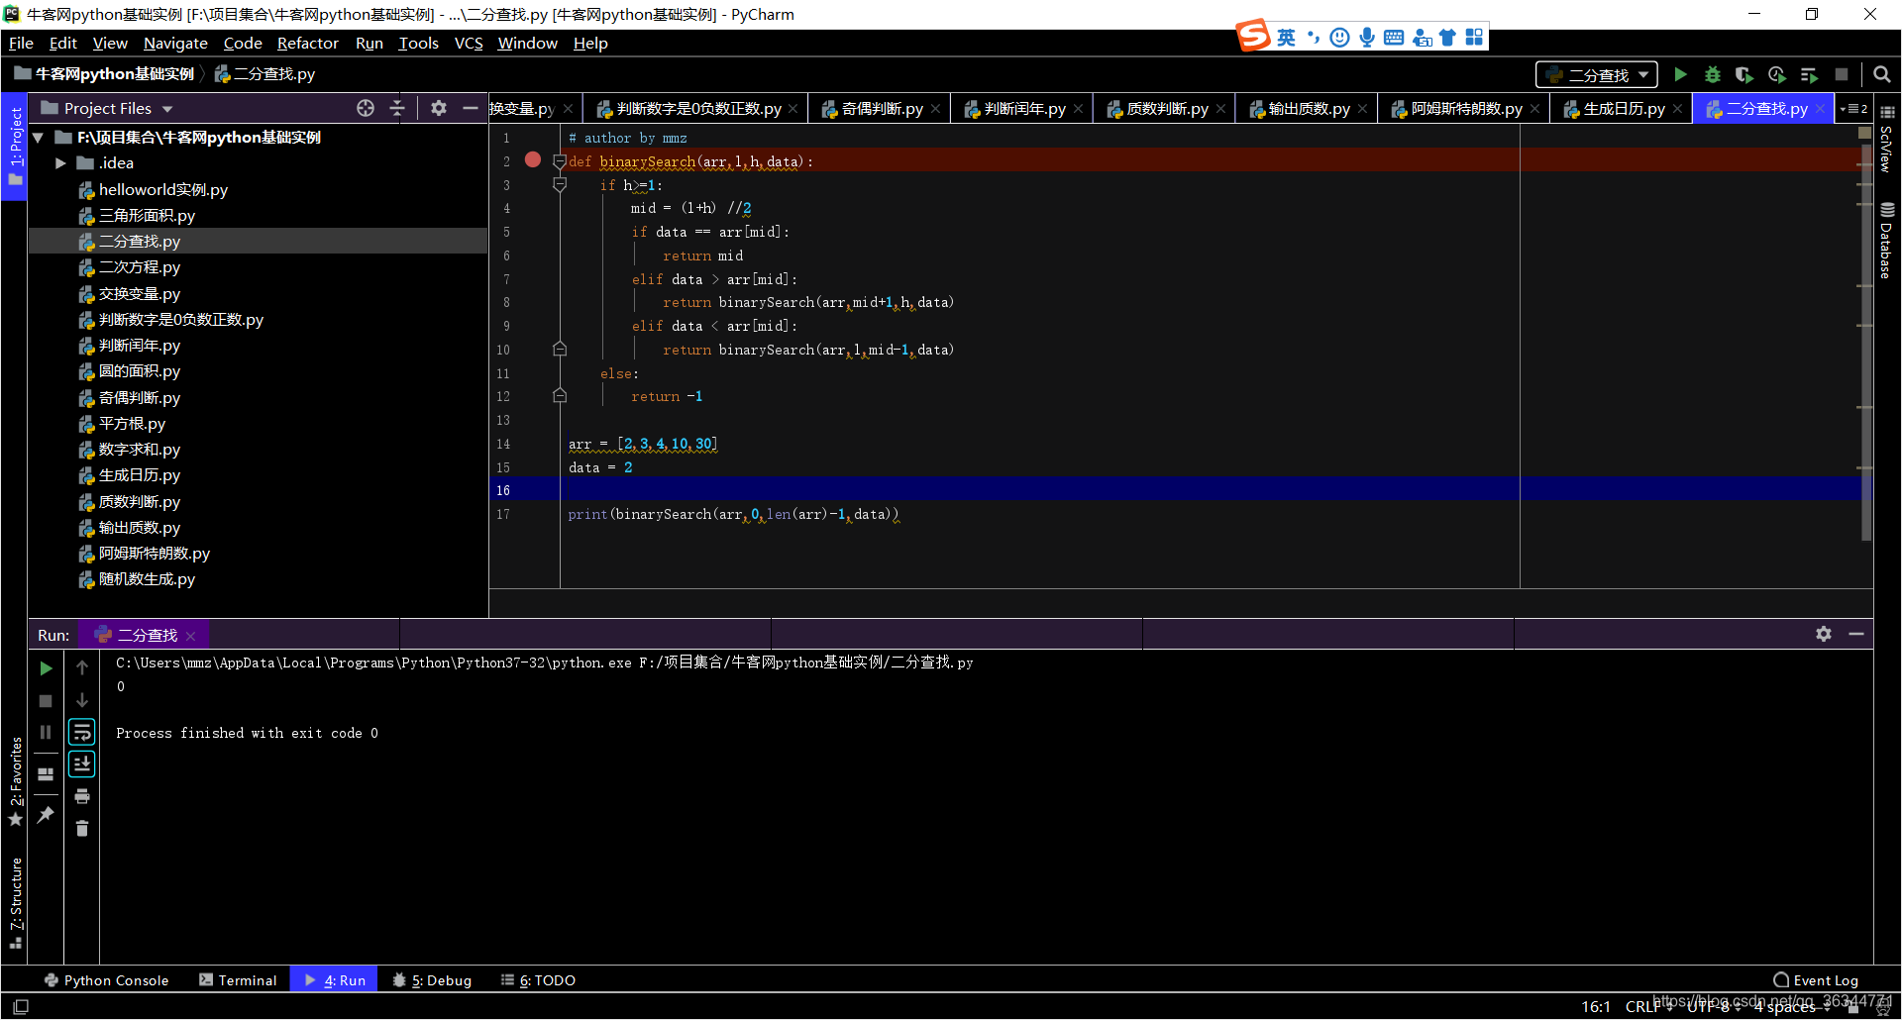Open the 二分查找 run configuration dropdown
The height and width of the screenshot is (1020, 1902).
(1597, 75)
